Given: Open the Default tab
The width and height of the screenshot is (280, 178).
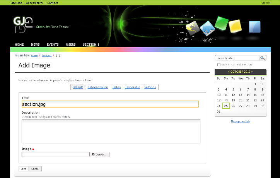Looking at the screenshot, I should coord(78,87).
